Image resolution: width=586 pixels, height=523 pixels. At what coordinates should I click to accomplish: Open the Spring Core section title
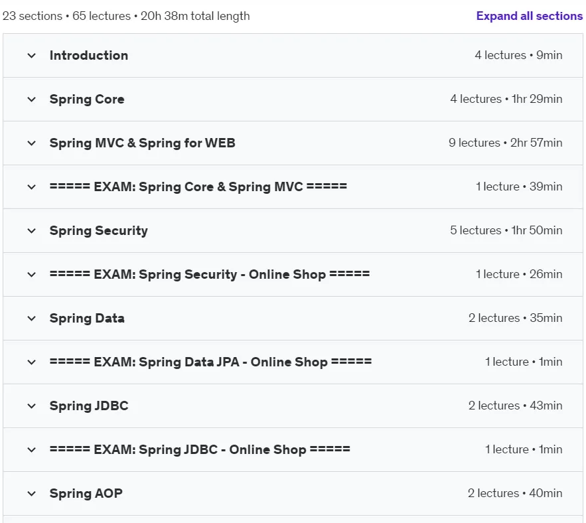(x=87, y=99)
